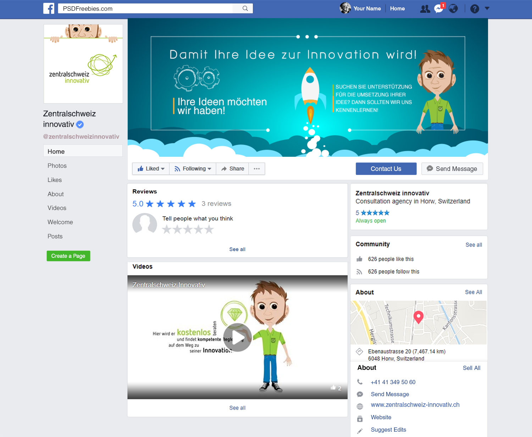This screenshot has width=532, height=437.
Task: Open the Videos sidebar tab
Action: click(57, 208)
